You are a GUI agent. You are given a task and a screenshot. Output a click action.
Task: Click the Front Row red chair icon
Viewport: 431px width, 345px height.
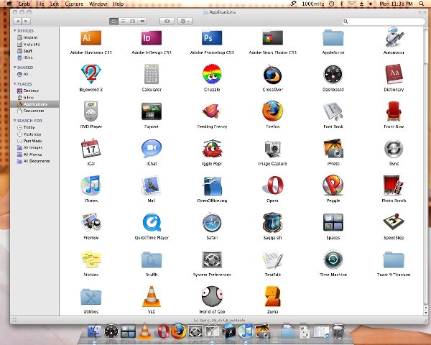click(x=394, y=111)
